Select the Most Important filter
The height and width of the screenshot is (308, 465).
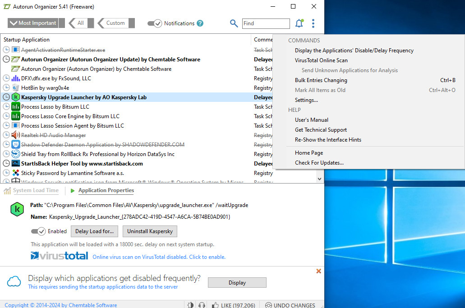[x=36, y=23]
